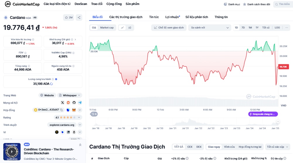
Task: Toggle the LOG scale on chart
Action: coord(277,28)
